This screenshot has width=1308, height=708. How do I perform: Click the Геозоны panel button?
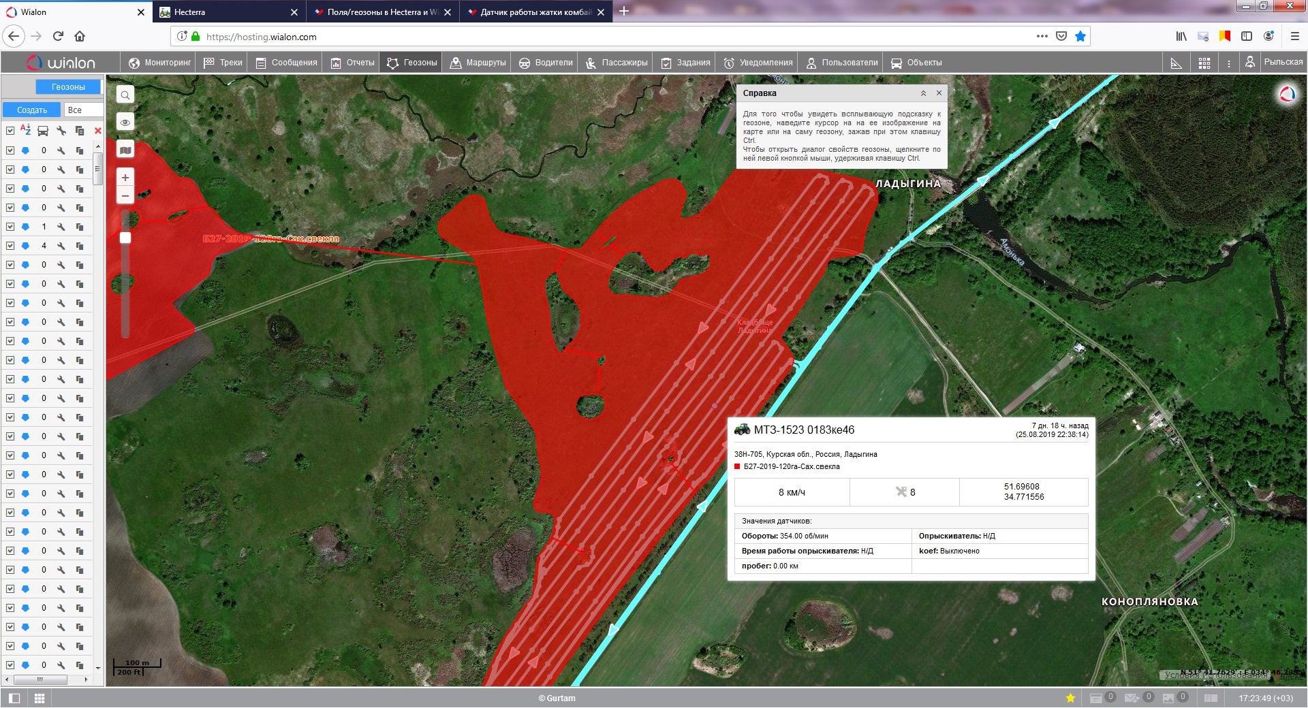68,86
